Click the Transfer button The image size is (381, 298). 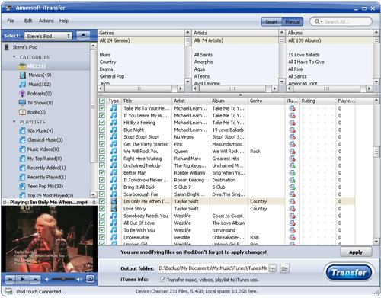click(x=349, y=273)
